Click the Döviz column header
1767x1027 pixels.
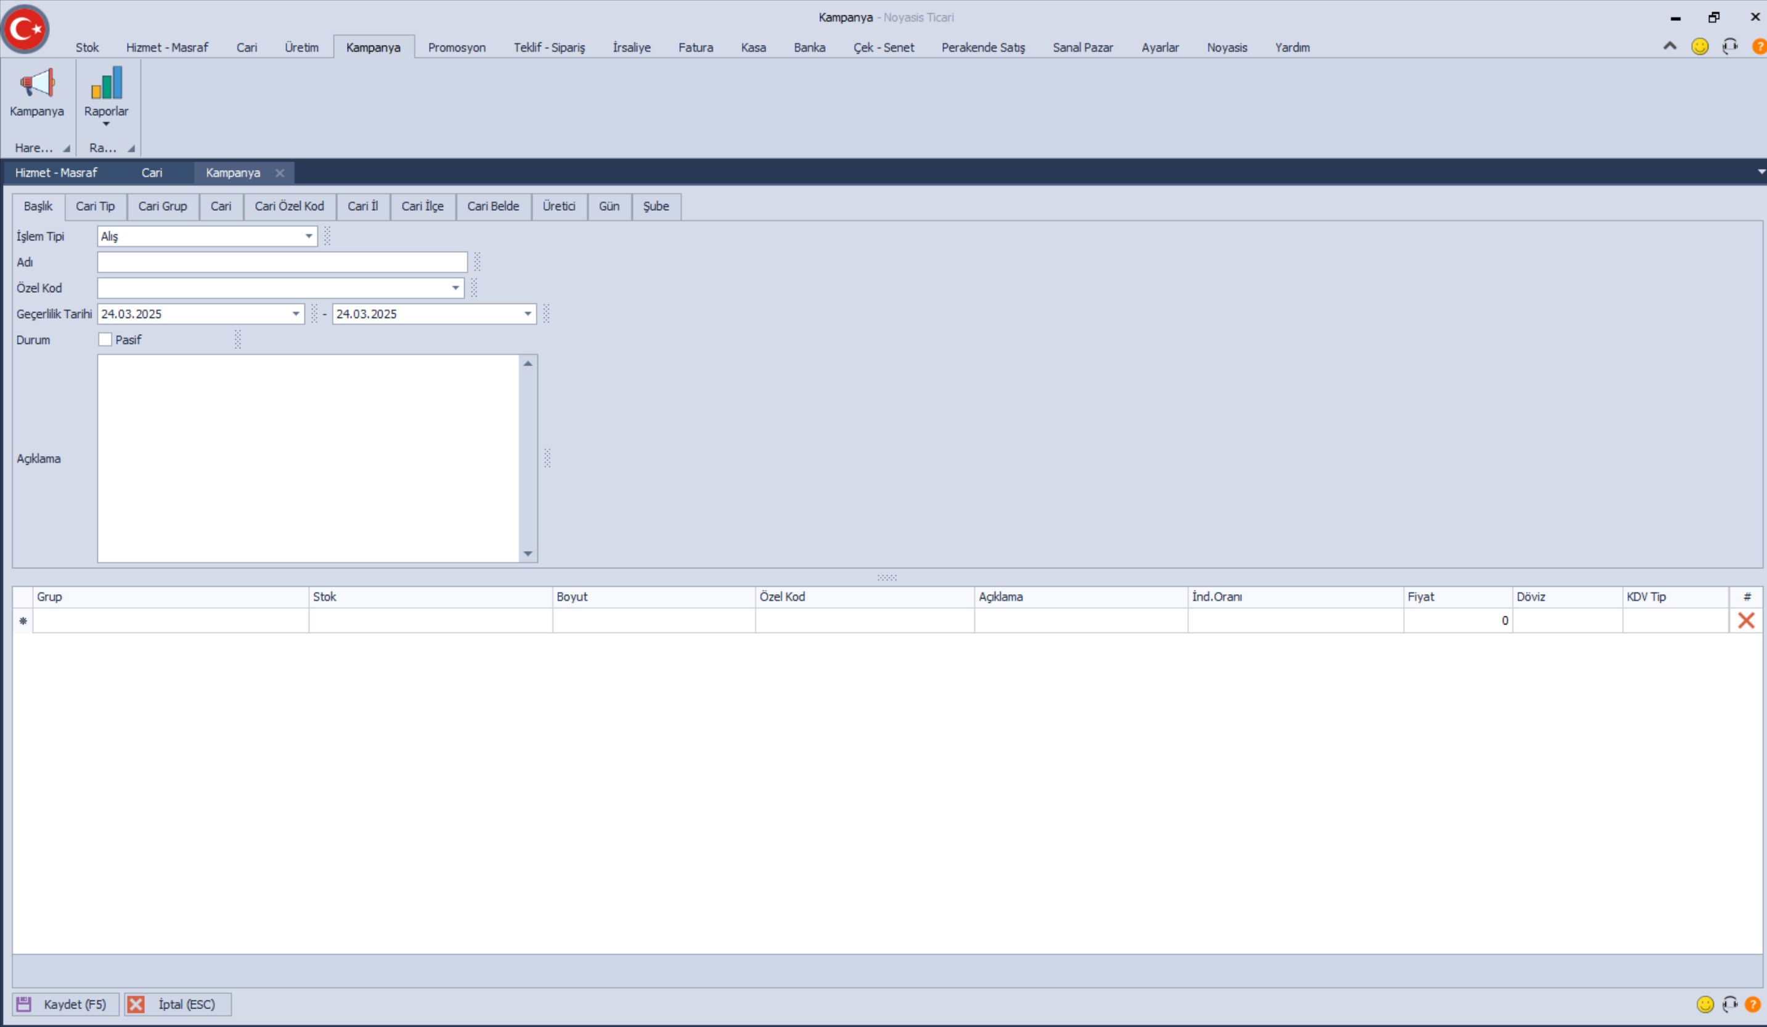(x=1567, y=597)
